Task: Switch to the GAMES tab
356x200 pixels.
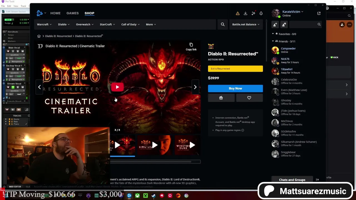Action: (x=73, y=13)
